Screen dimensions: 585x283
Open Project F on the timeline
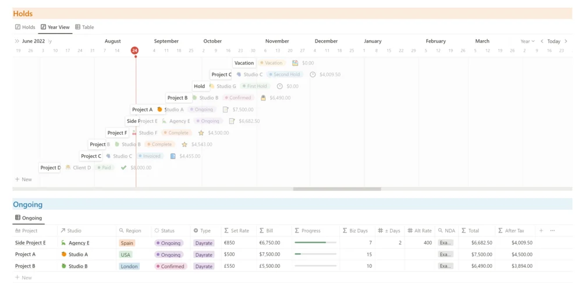point(117,133)
